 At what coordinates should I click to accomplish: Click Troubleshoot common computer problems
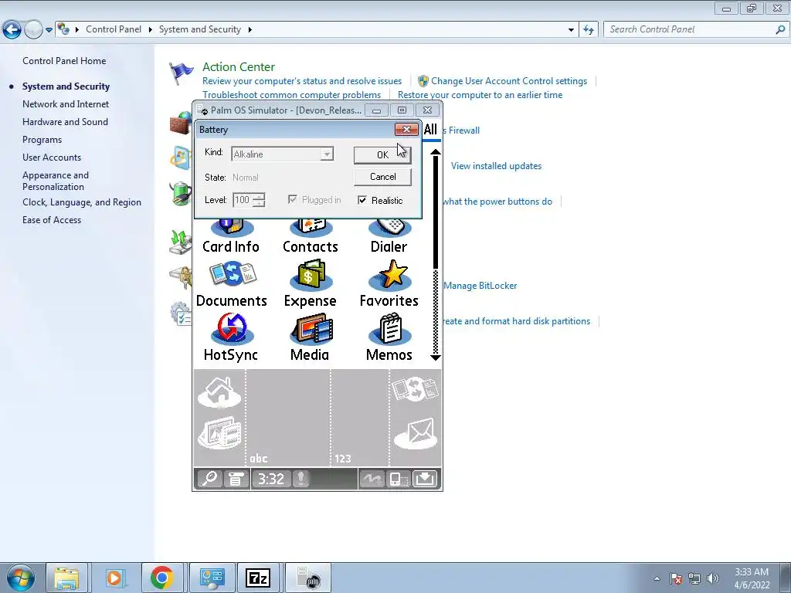point(291,95)
